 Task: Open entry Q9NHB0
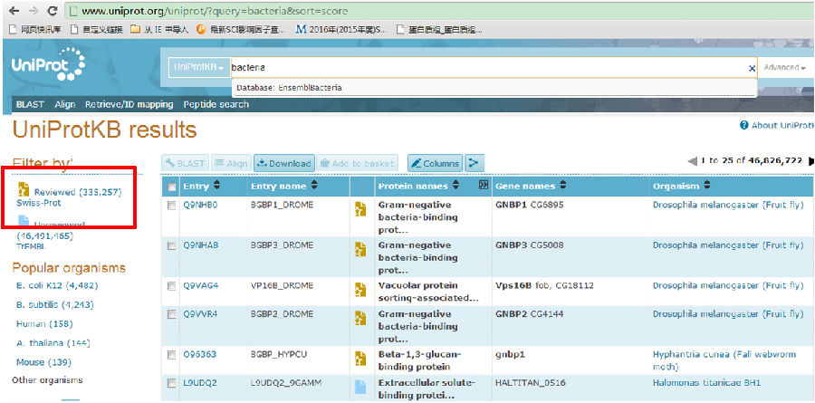(200, 205)
